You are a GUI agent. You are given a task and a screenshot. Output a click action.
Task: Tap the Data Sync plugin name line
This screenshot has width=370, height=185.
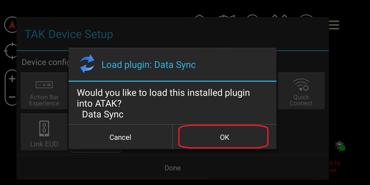pyautogui.click(x=103, y=114)
